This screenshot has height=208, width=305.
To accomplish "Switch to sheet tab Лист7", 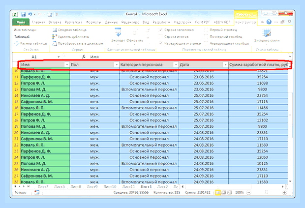I will pos(43,186).
